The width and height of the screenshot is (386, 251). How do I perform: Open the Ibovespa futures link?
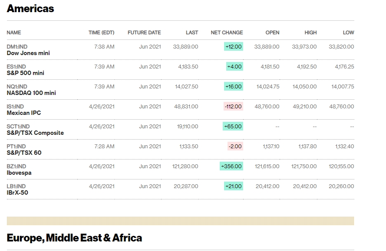19,173
